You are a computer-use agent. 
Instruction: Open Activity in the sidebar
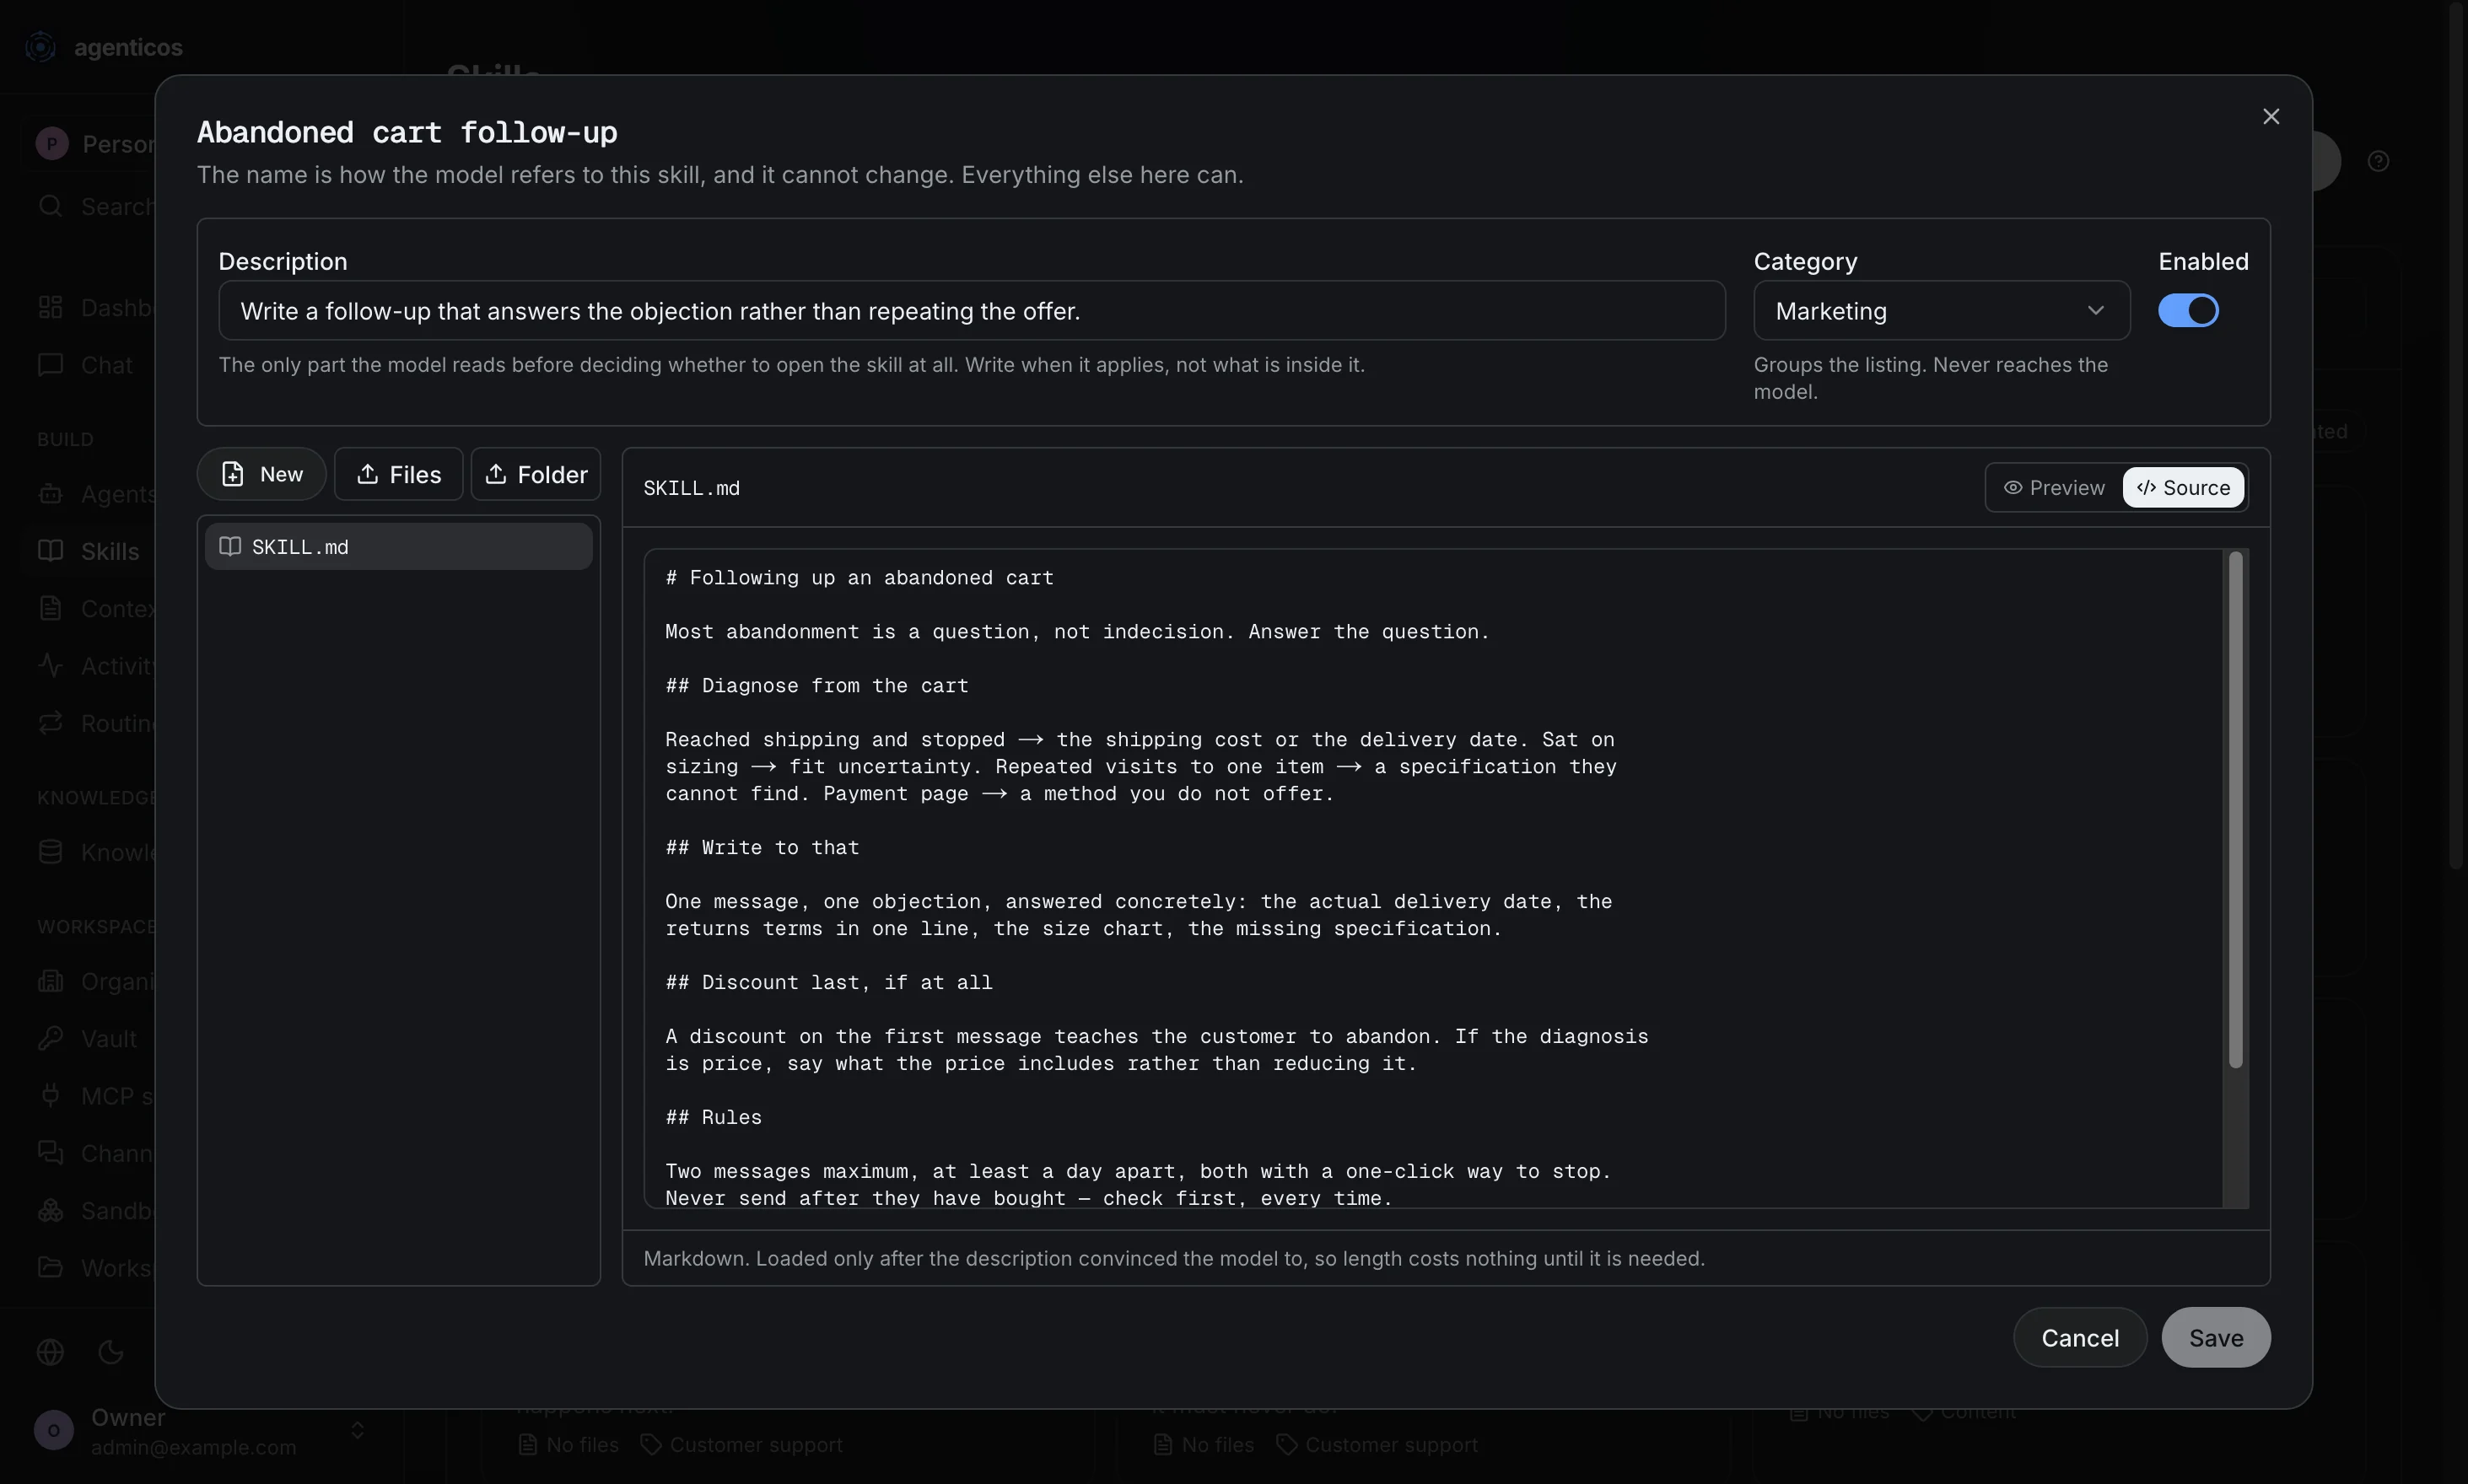96,665
